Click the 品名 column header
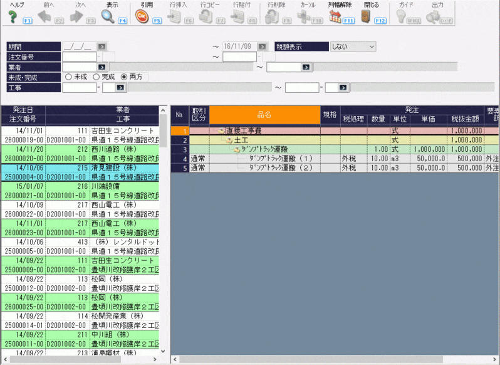Image resolution: width=500 pixels, height=365 pixels. 264,115
